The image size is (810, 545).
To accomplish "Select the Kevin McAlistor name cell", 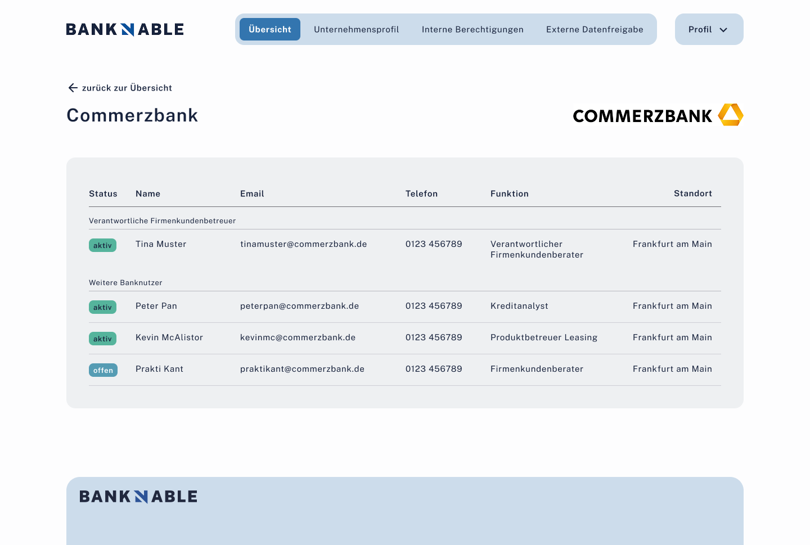I will coord(169,337).
